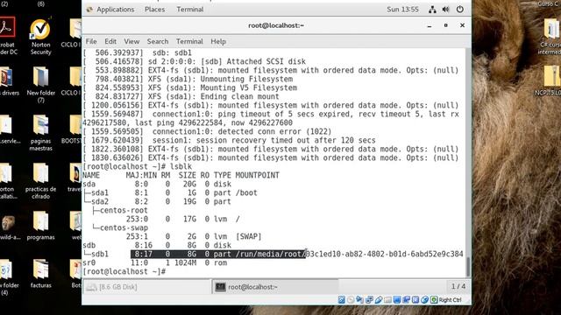Select the practicas de cifrado desktop folder
Image resolution: width=561 pixels, height=315 pixels.
[41, 181]
